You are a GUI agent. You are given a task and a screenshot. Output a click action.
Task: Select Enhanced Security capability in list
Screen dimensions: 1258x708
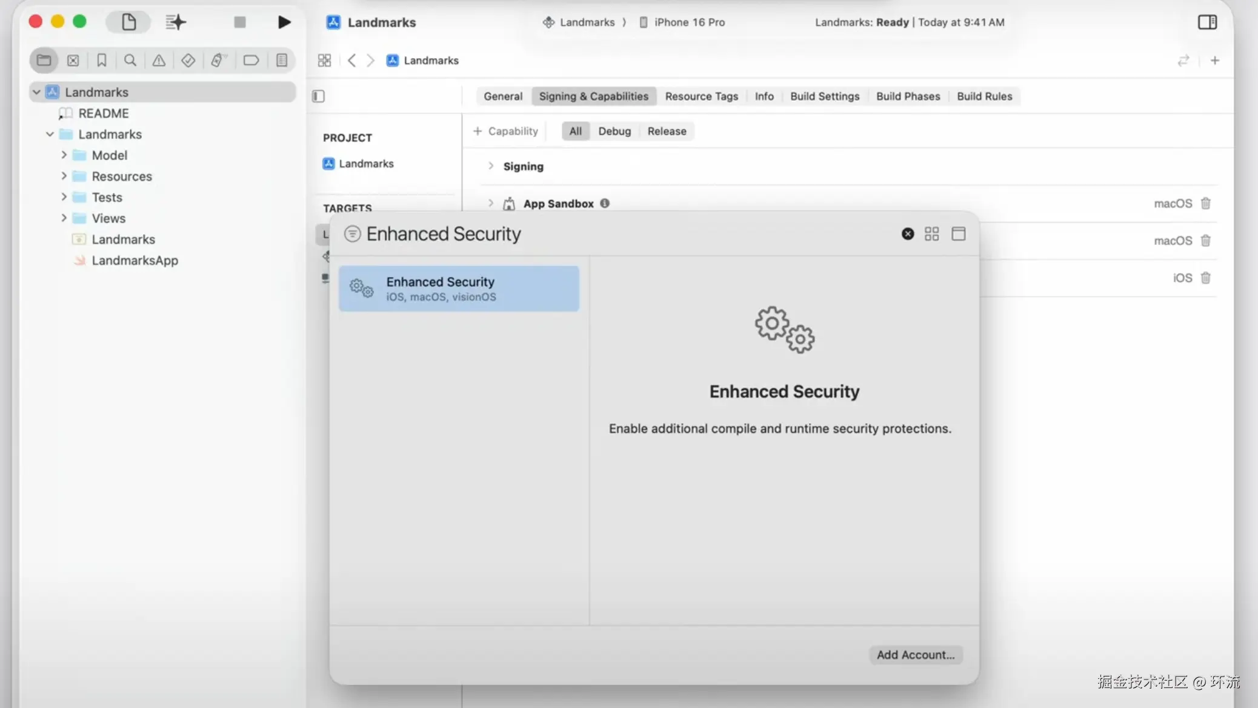[459, 289]
